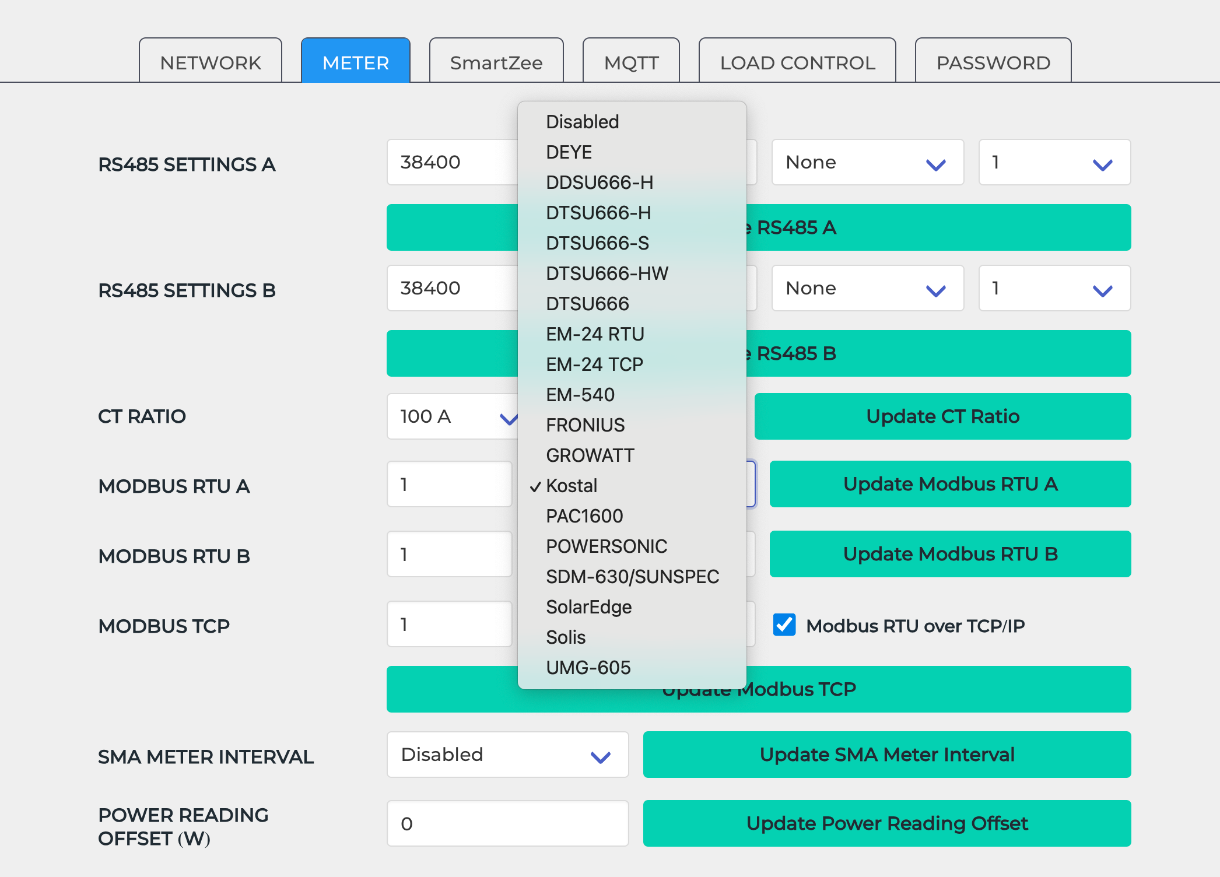Choose EM-24 TCP meter type
The image size is (1220, 877).
pos(594,364)
